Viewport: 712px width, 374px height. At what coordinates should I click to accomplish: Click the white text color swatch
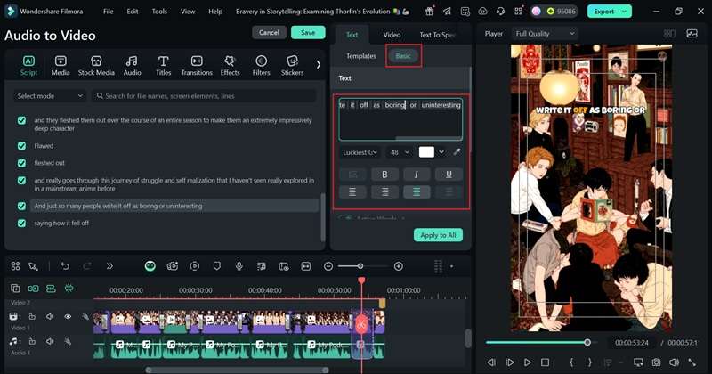426,152
